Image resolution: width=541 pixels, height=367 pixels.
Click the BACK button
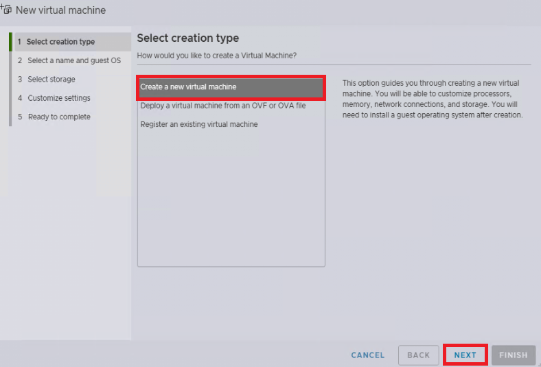point(419,355)
